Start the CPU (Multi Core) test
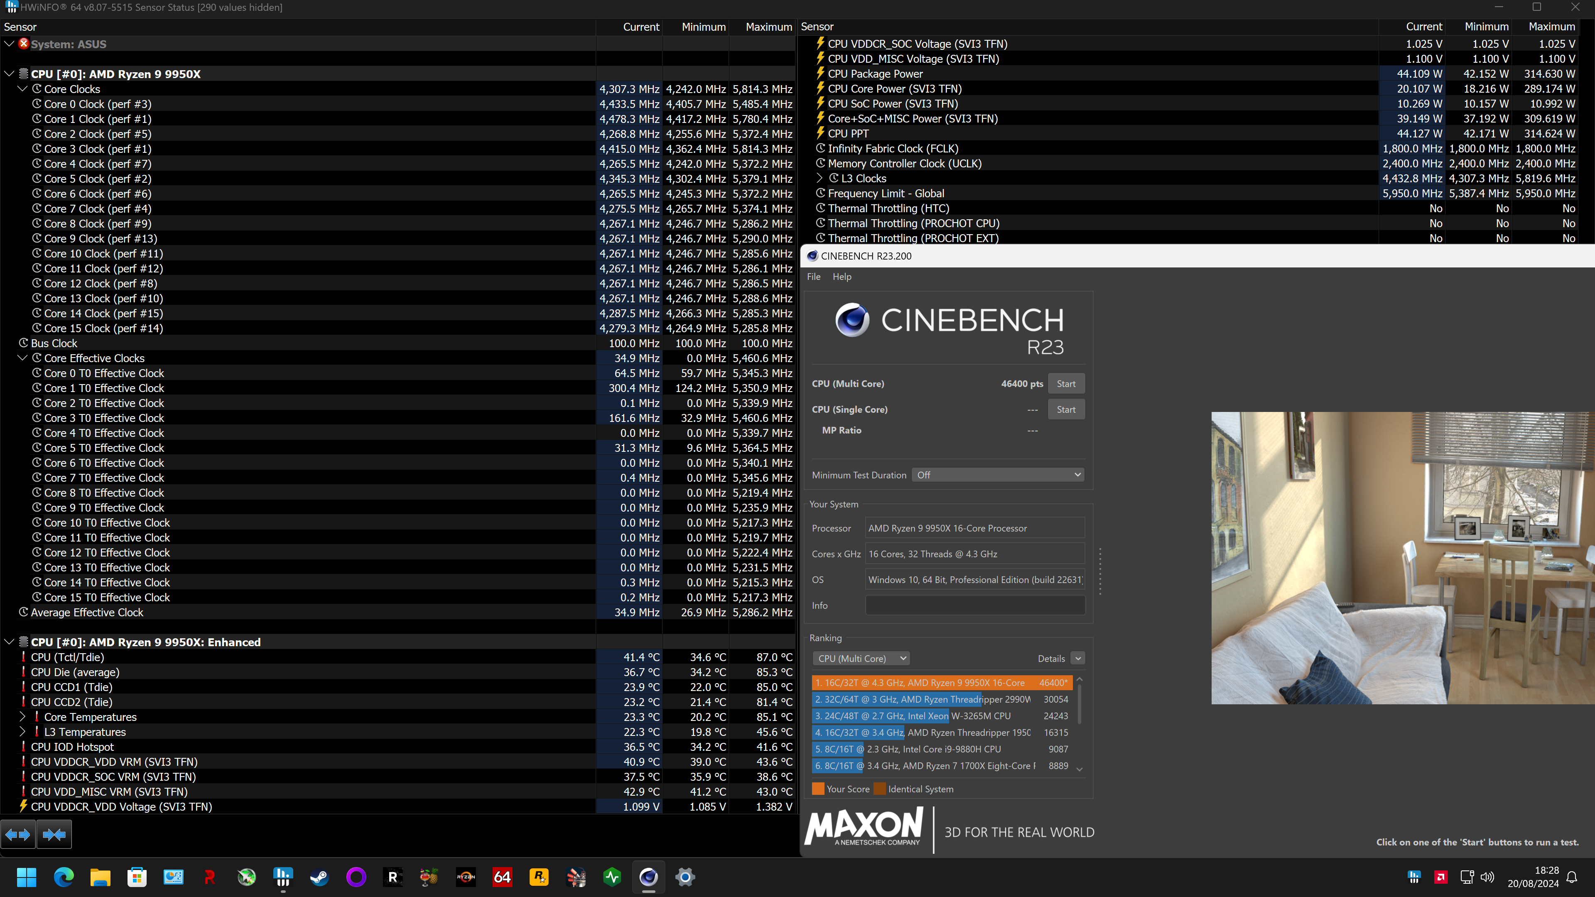Screen dimensions: 1595x897 [x=1065, y=384]
